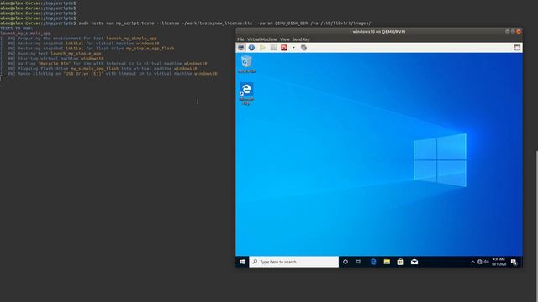Power on the virtual machine play button
Screen dimensions: 538x302
pyautogui.click(x=262, y=48)
